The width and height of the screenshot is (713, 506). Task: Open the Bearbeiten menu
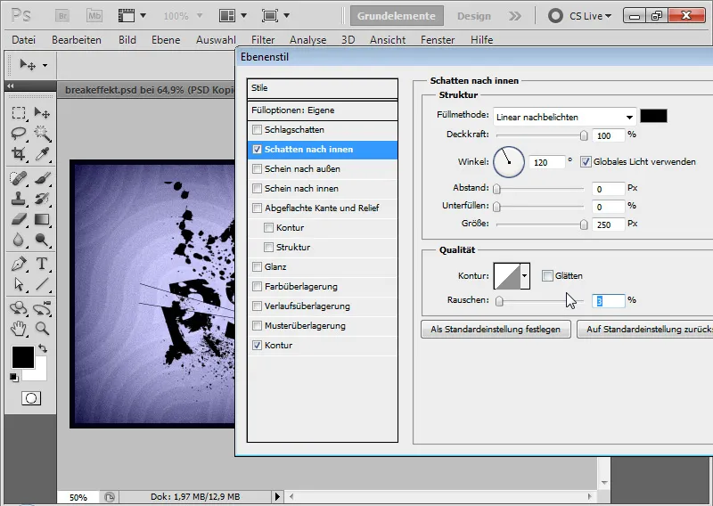[77, 40]
